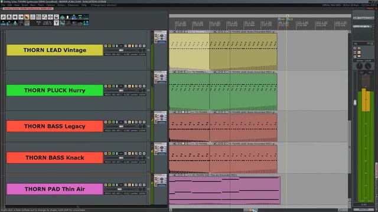Click the download-arrow icon in the main toolbar
Screen dimensions: 378x212
point(9,17)
